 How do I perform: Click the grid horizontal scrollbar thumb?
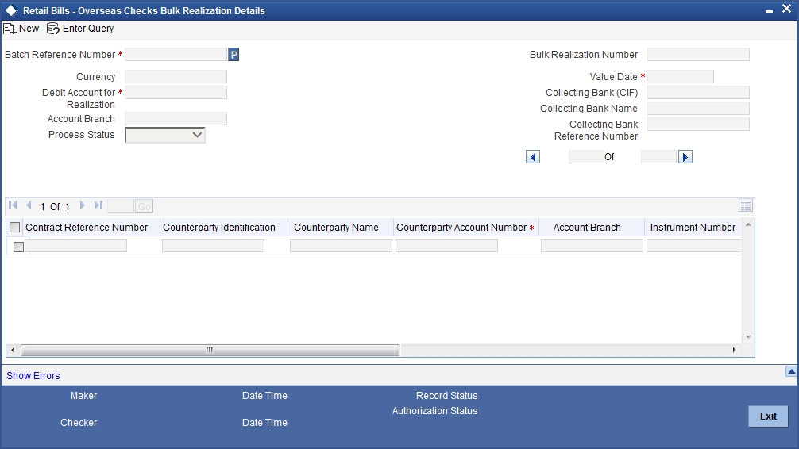[x=210, y=351]
